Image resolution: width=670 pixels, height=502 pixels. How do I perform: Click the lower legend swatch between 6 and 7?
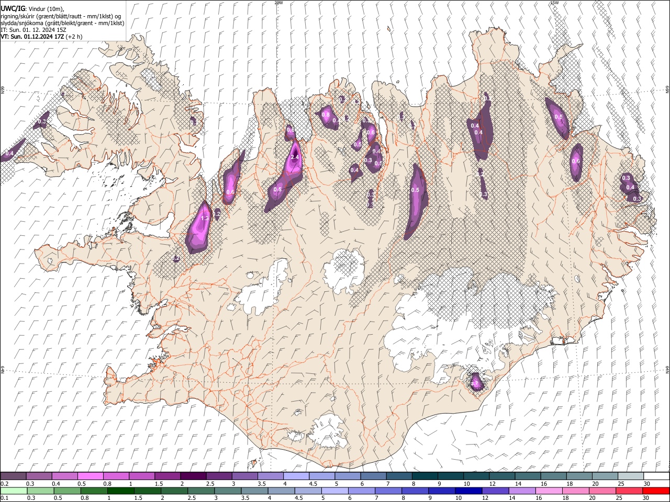click(x=361, y=491)
